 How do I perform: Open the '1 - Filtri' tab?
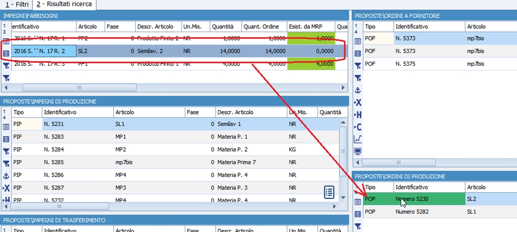tap(16, 5)
